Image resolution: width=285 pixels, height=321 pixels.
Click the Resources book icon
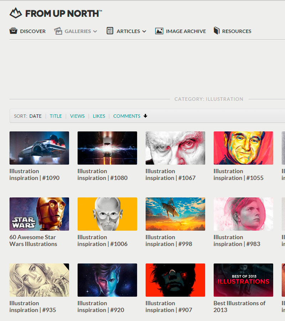216,31
